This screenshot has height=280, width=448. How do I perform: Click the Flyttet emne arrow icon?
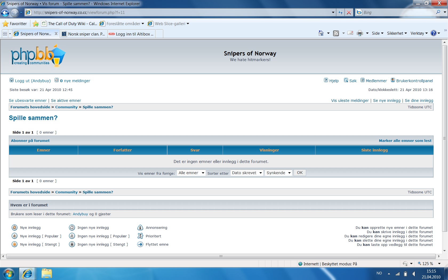coord(140,244)
